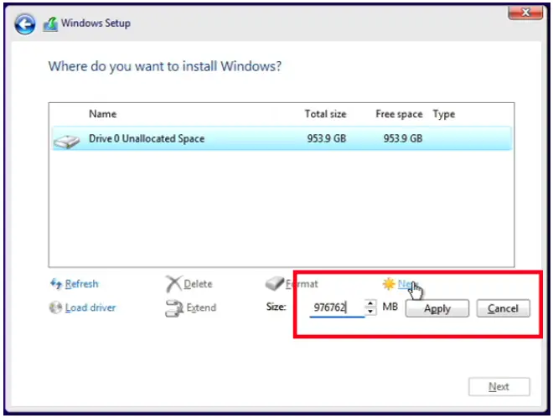Apply the partition size
The image size is (553, 418).
coord(437,308)
